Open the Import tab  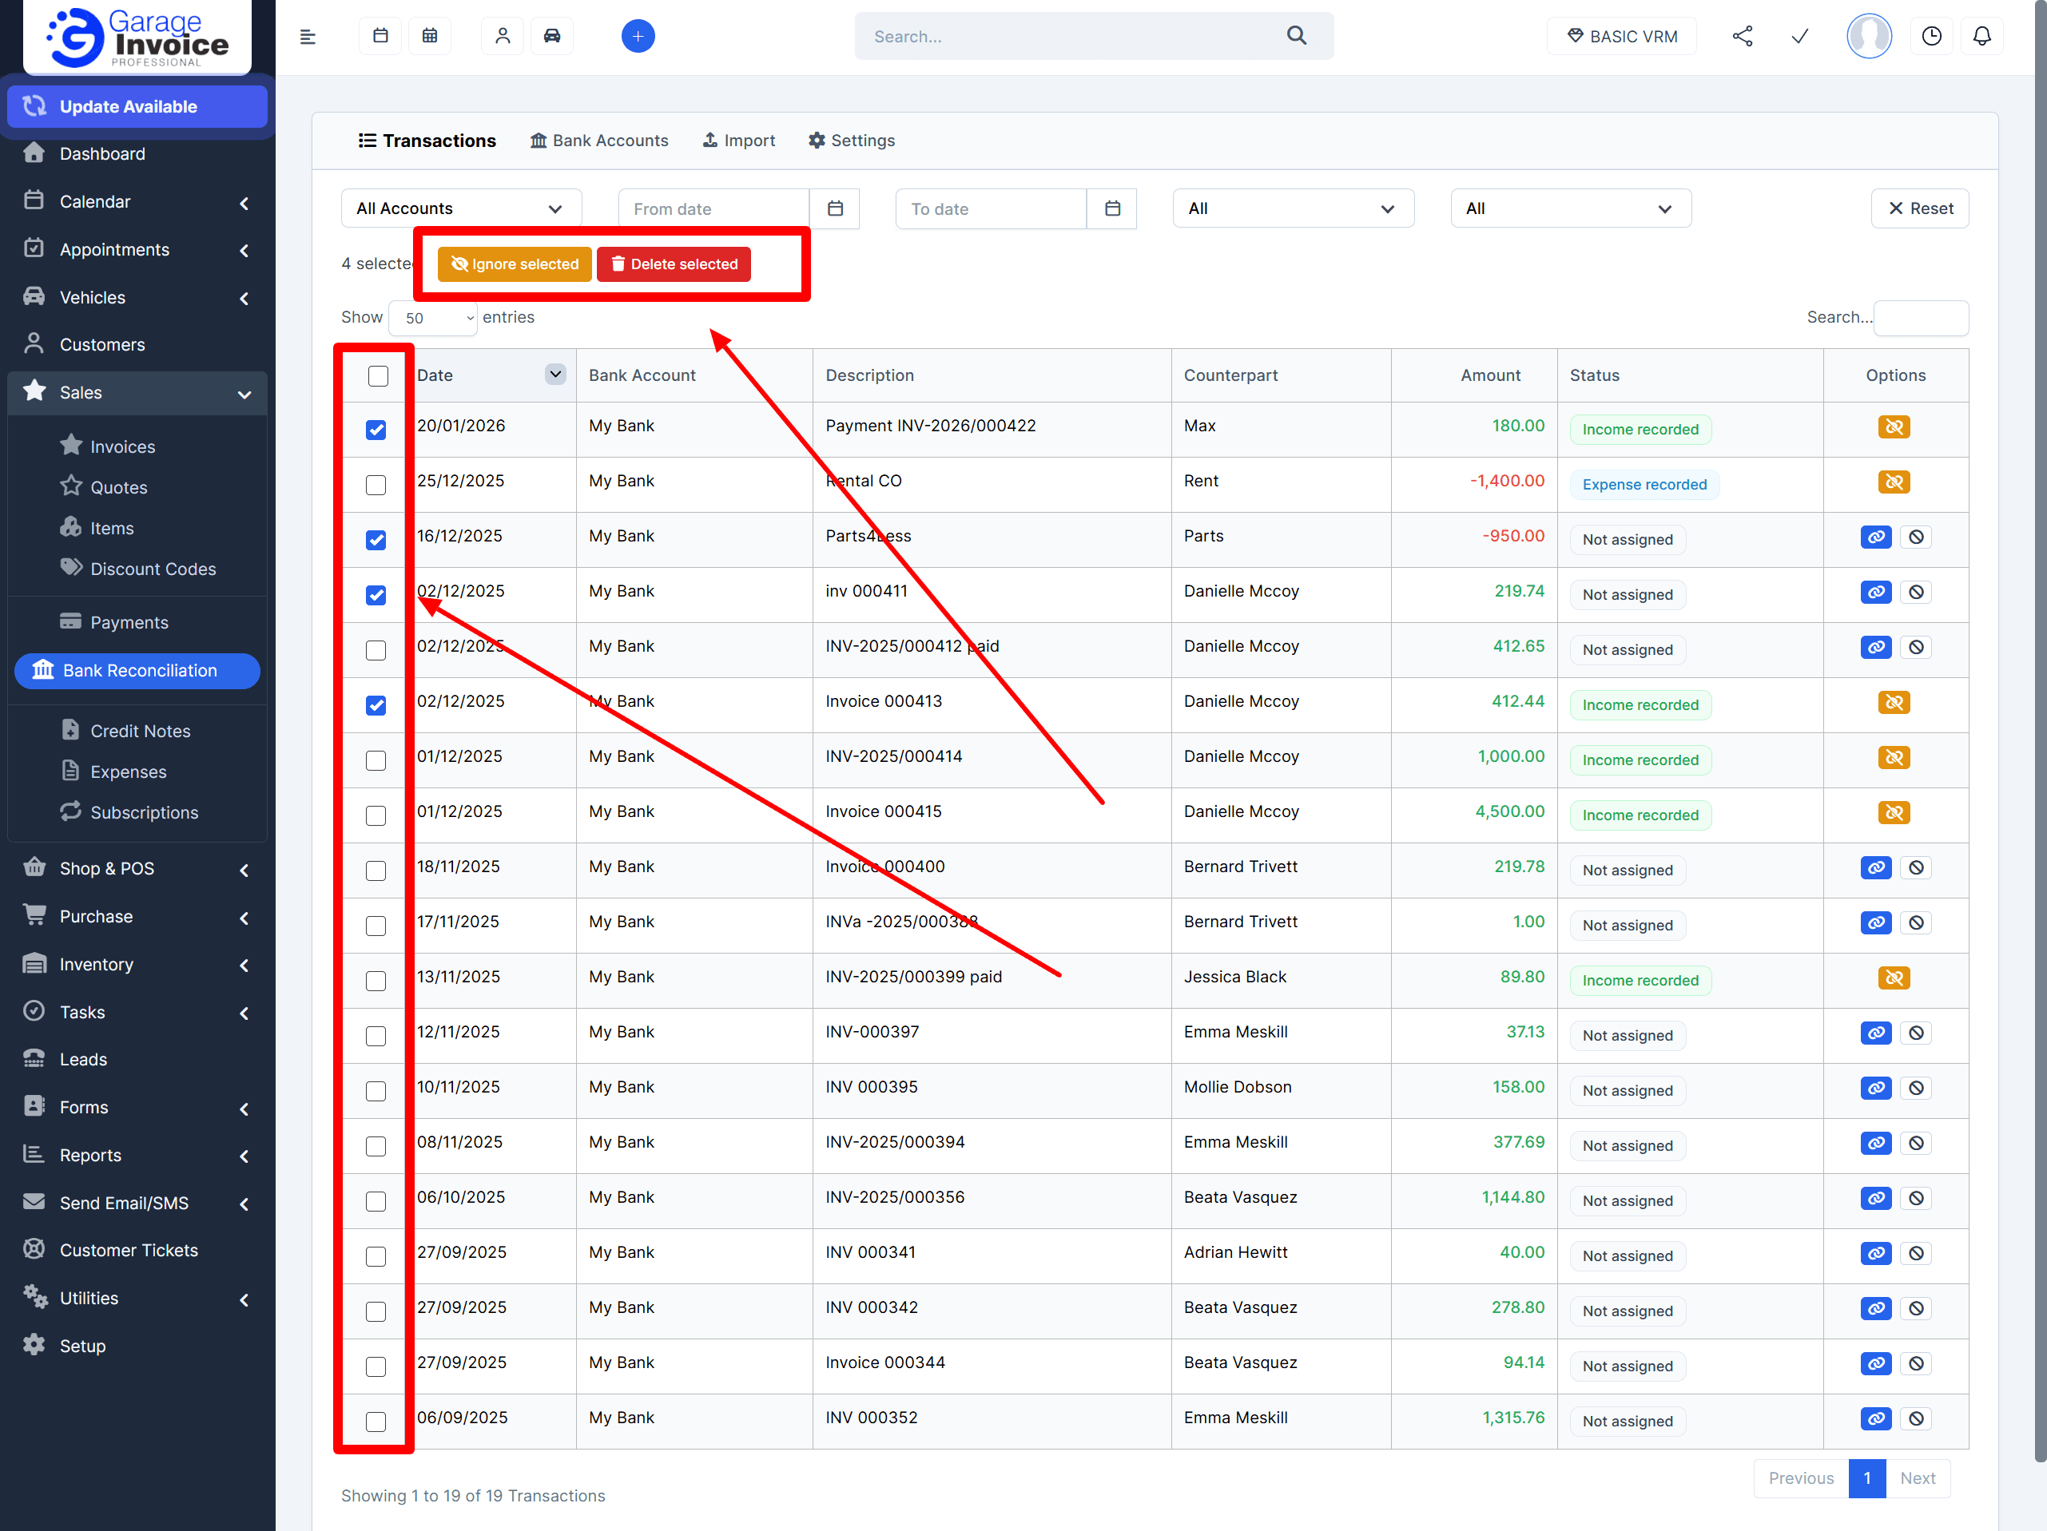point(738,141)
